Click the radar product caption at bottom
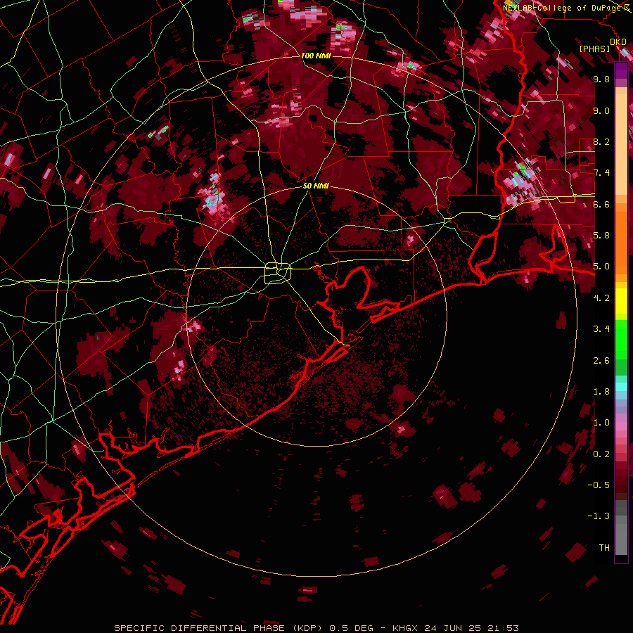 coord(316,628)
